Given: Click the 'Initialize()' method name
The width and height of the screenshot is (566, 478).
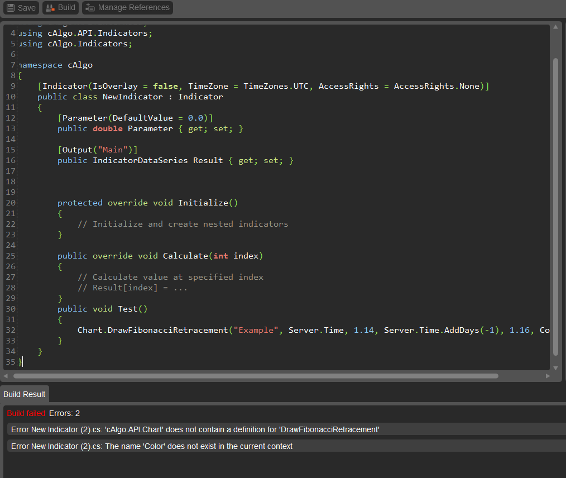Looking at the screenshot, I should point(208,203).
